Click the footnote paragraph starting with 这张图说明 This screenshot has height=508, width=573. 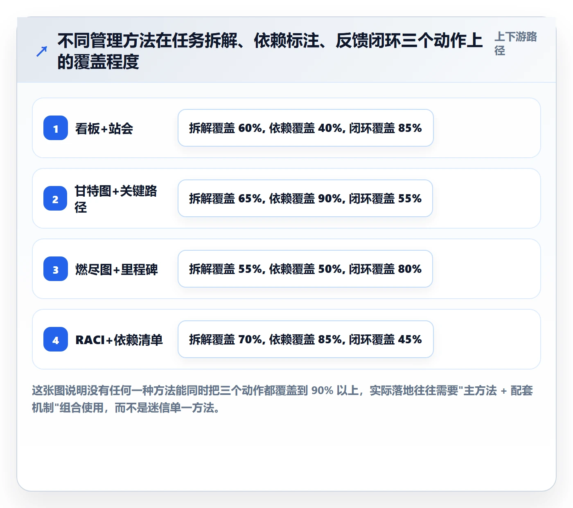coord(282,399)
